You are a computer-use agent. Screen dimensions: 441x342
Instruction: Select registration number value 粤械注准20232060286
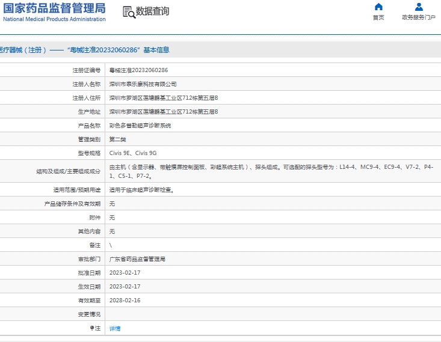tap(138, 70)
